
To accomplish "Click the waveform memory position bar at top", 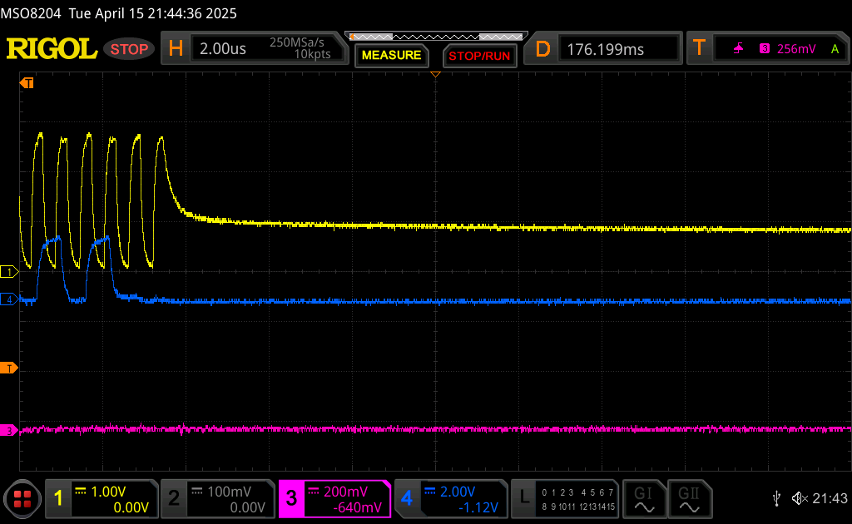I will [435, 37].
